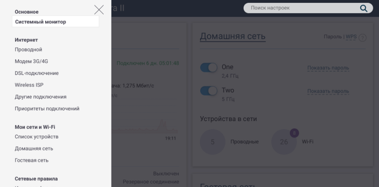Image resolution: width=379 pixels, height=187 pixels.
Task: Click the Устройства в сети label
Action: click(228, 119)
